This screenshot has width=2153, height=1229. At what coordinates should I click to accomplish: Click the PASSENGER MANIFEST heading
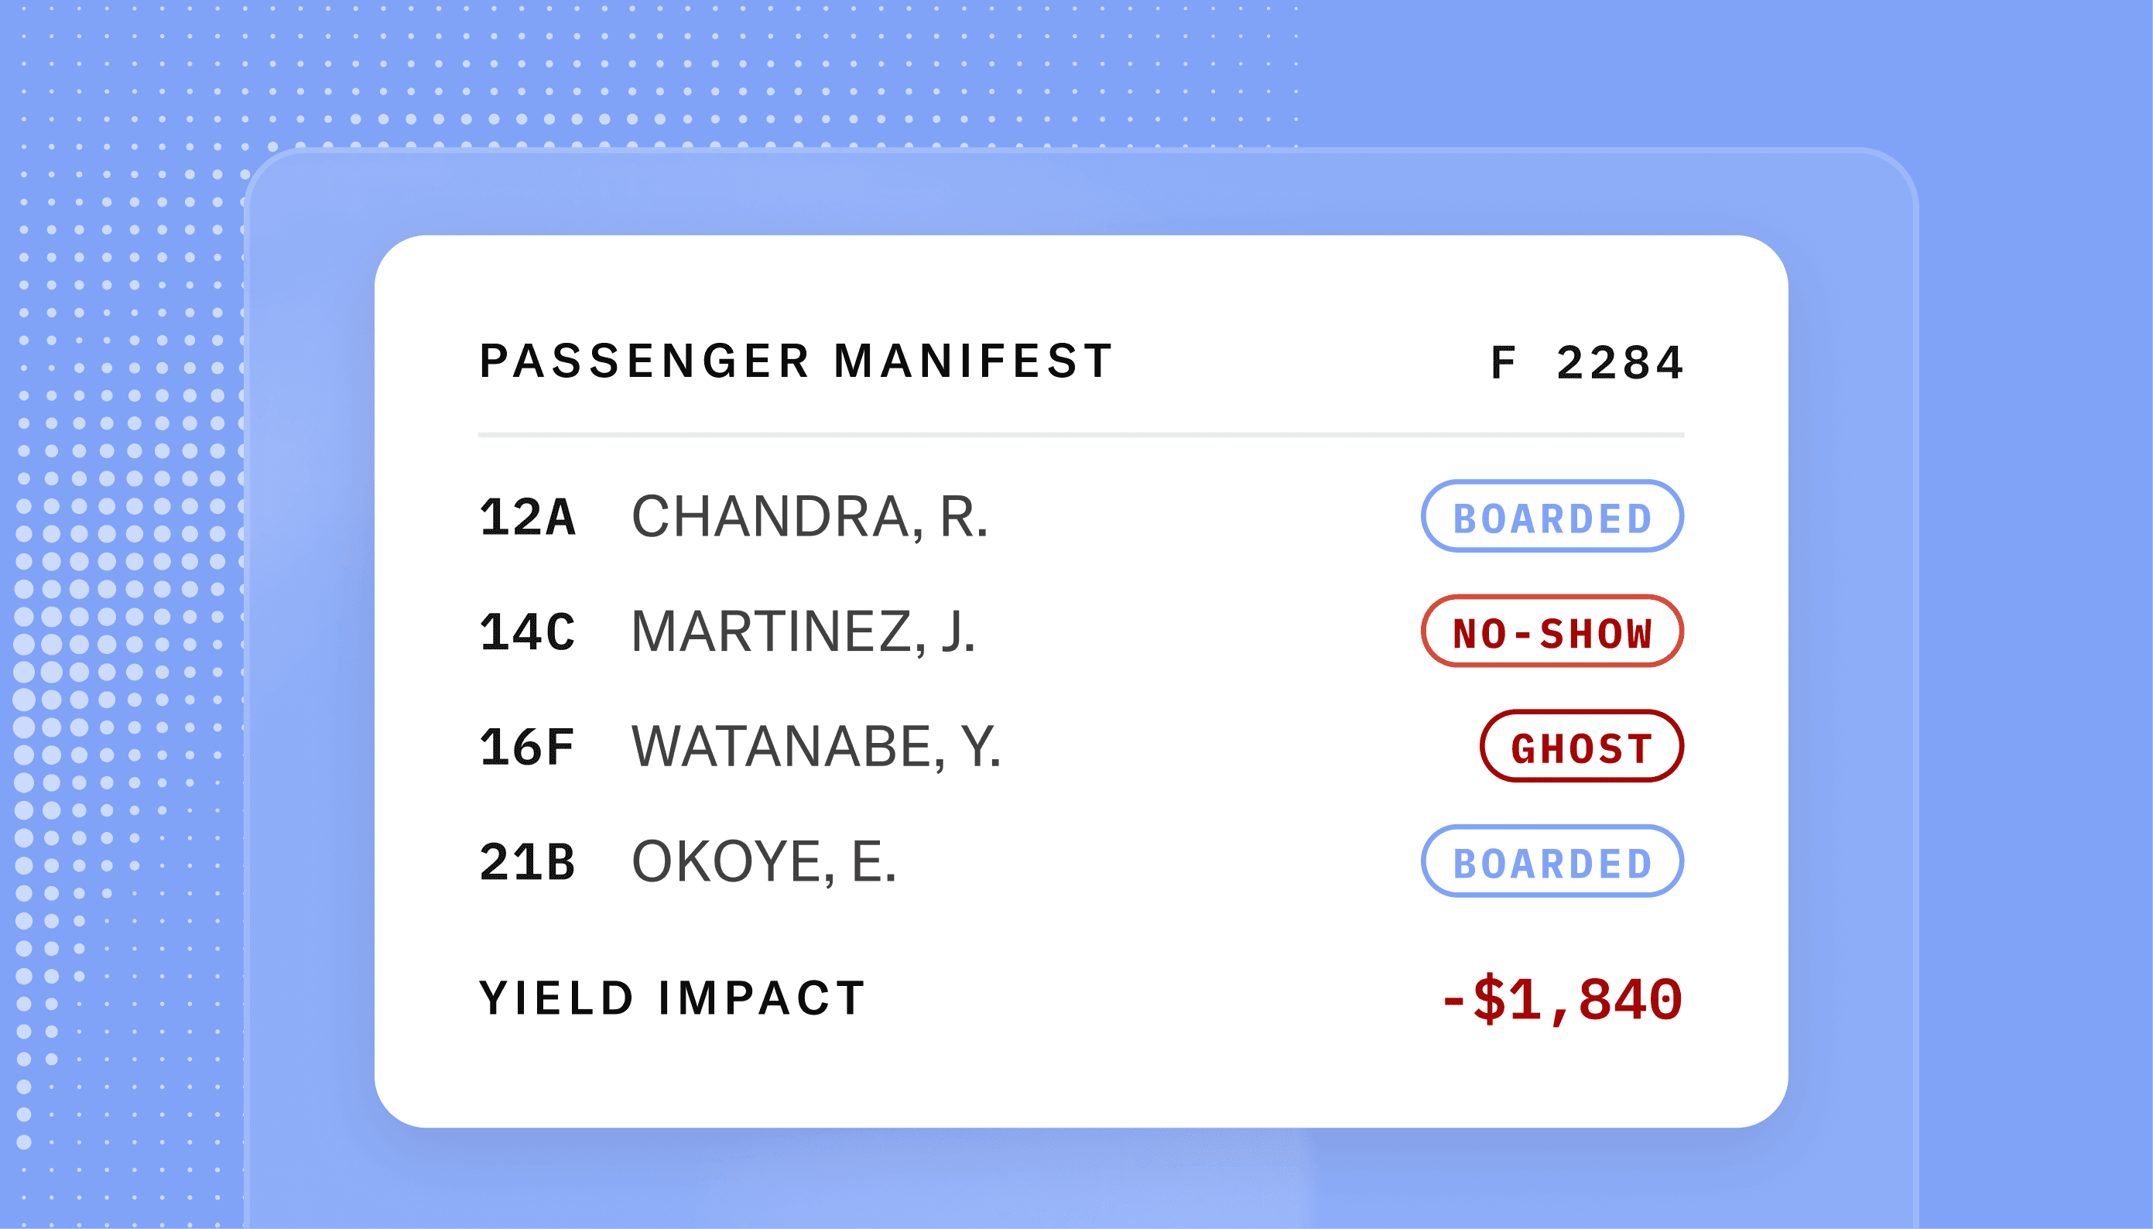click(796, 361)
